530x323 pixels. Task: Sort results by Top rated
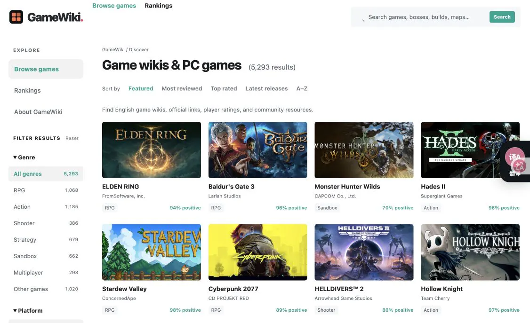[x=224, y=88]
